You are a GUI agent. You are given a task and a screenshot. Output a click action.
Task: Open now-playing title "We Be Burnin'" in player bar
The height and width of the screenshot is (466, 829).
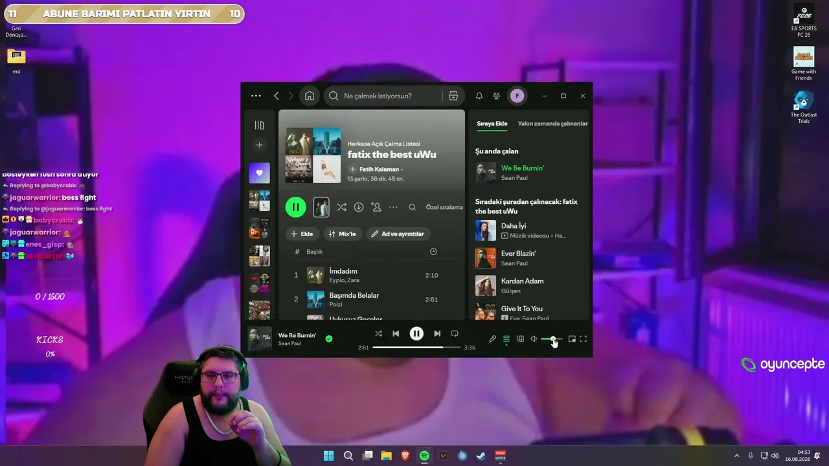pyautogui.click(x=297, y=335)
